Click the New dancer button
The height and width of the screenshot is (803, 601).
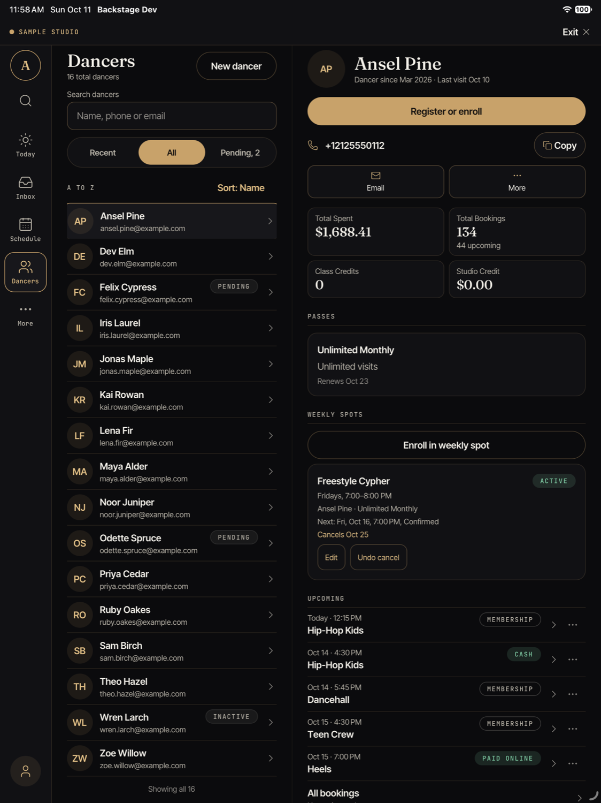236,66
